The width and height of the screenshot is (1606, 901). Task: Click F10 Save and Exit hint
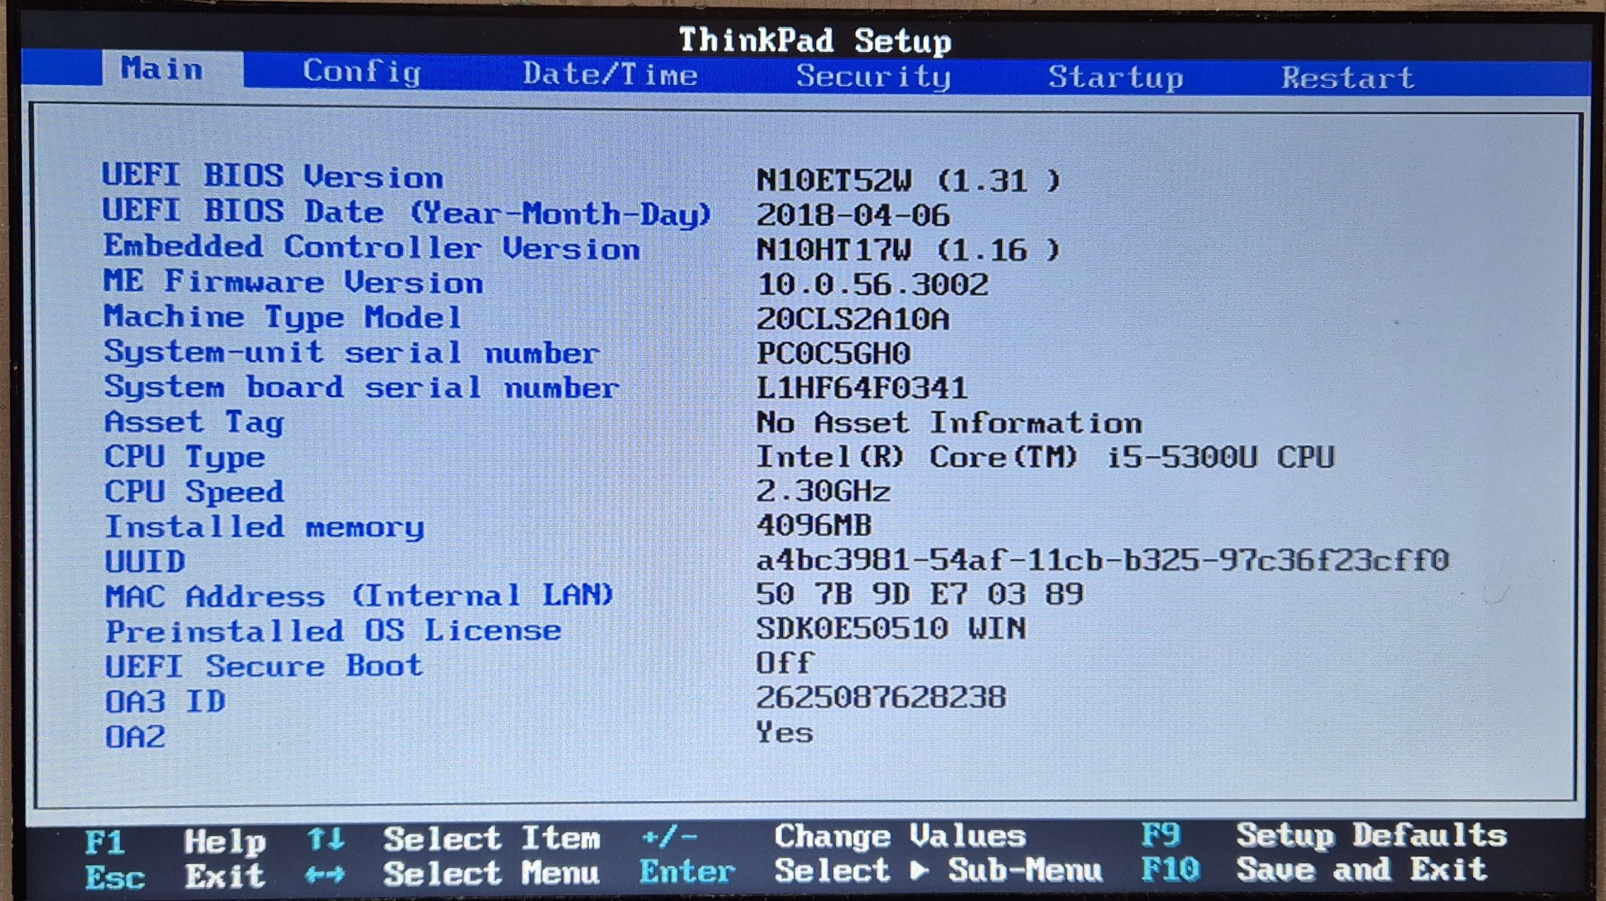tap(1314, 869)
